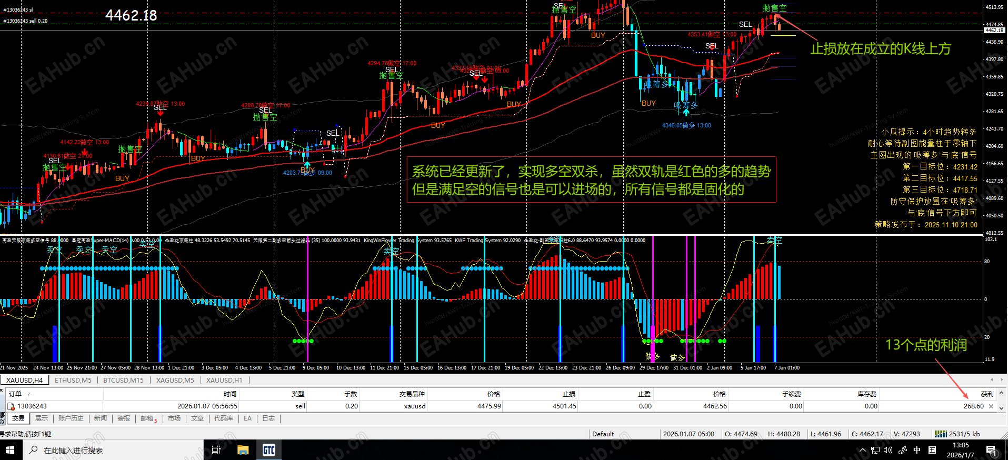This screenshot has width=1008, height=460.
Task: Click the order type cell 'sell'
Action: [300, 406]
